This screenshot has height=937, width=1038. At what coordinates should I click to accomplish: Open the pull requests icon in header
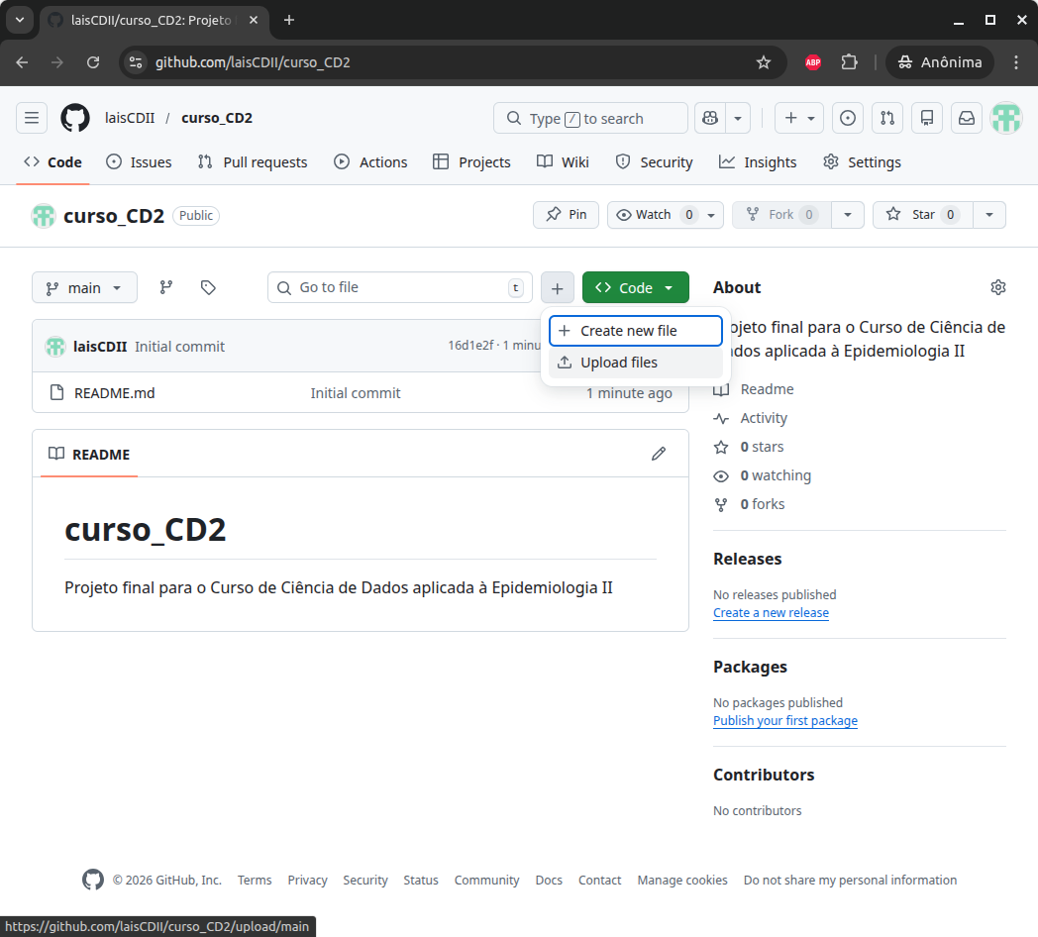[887, 118]
